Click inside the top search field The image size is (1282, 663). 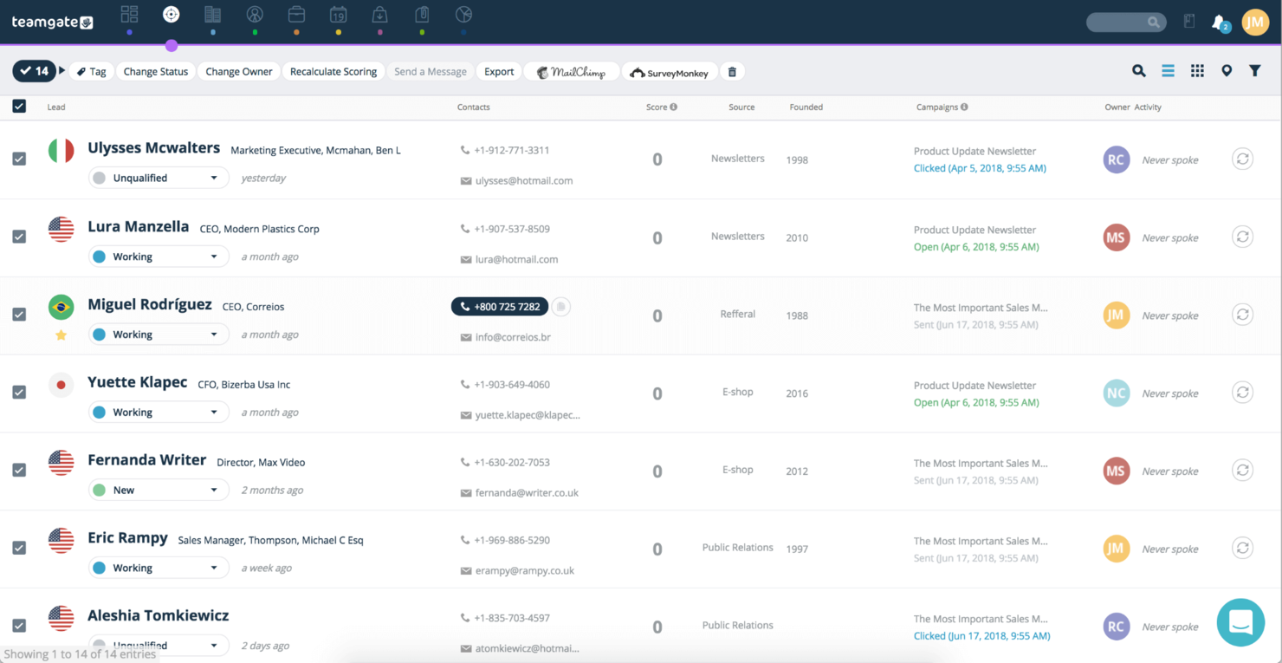click(1122, 22)
